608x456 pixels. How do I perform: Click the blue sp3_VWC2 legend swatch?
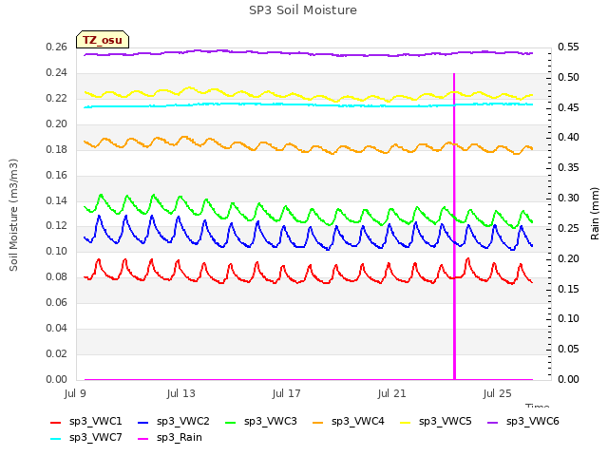tap(143, 422)
